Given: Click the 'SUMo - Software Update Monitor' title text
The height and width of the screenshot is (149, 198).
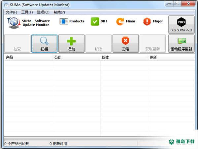Looking at the screenshot, I should [x=36, y=23].
